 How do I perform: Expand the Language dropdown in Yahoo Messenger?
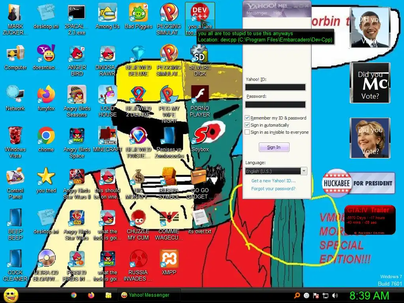coord(304,171)
